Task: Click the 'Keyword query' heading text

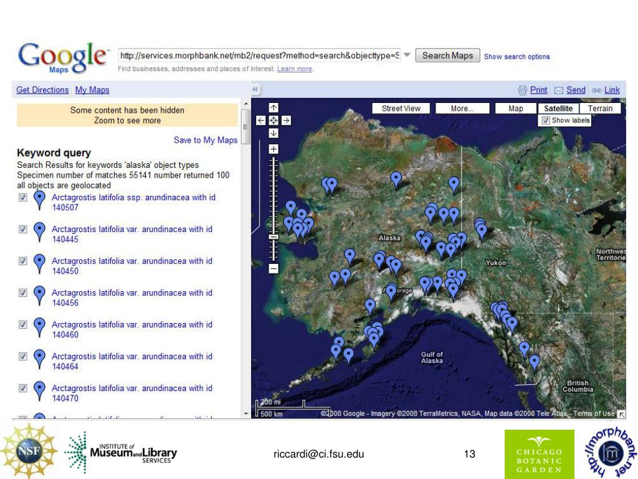Action: 54,153
